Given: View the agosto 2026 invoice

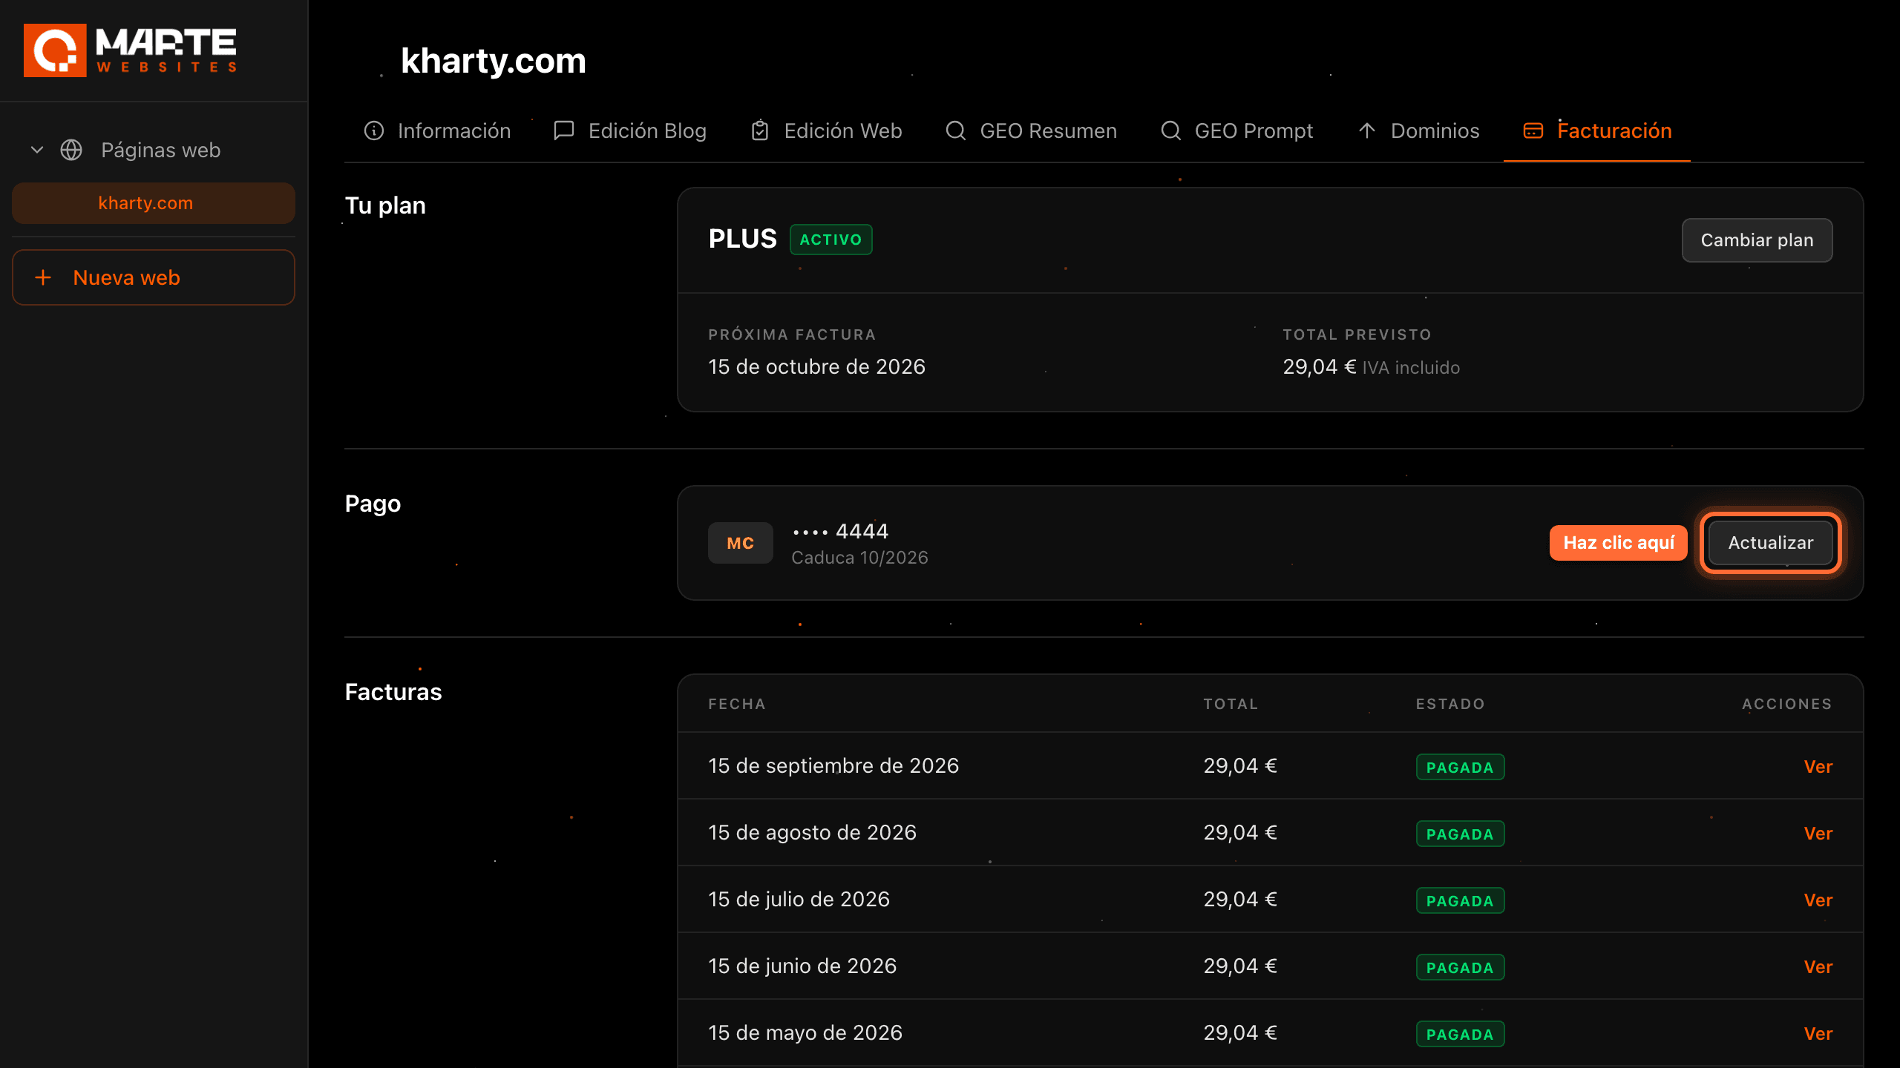Looking at the screenshot, I should (x=1818, y=834).
